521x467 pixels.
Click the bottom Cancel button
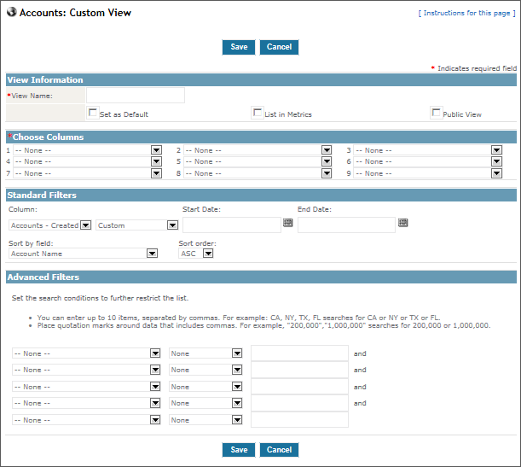(279, 450)
